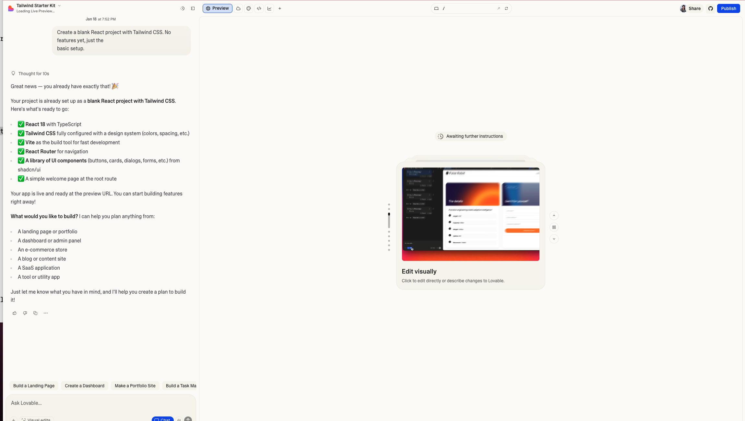Choose the Build a Landing Page suggestion
Screen dimensions: 745x421
point(34,386)
